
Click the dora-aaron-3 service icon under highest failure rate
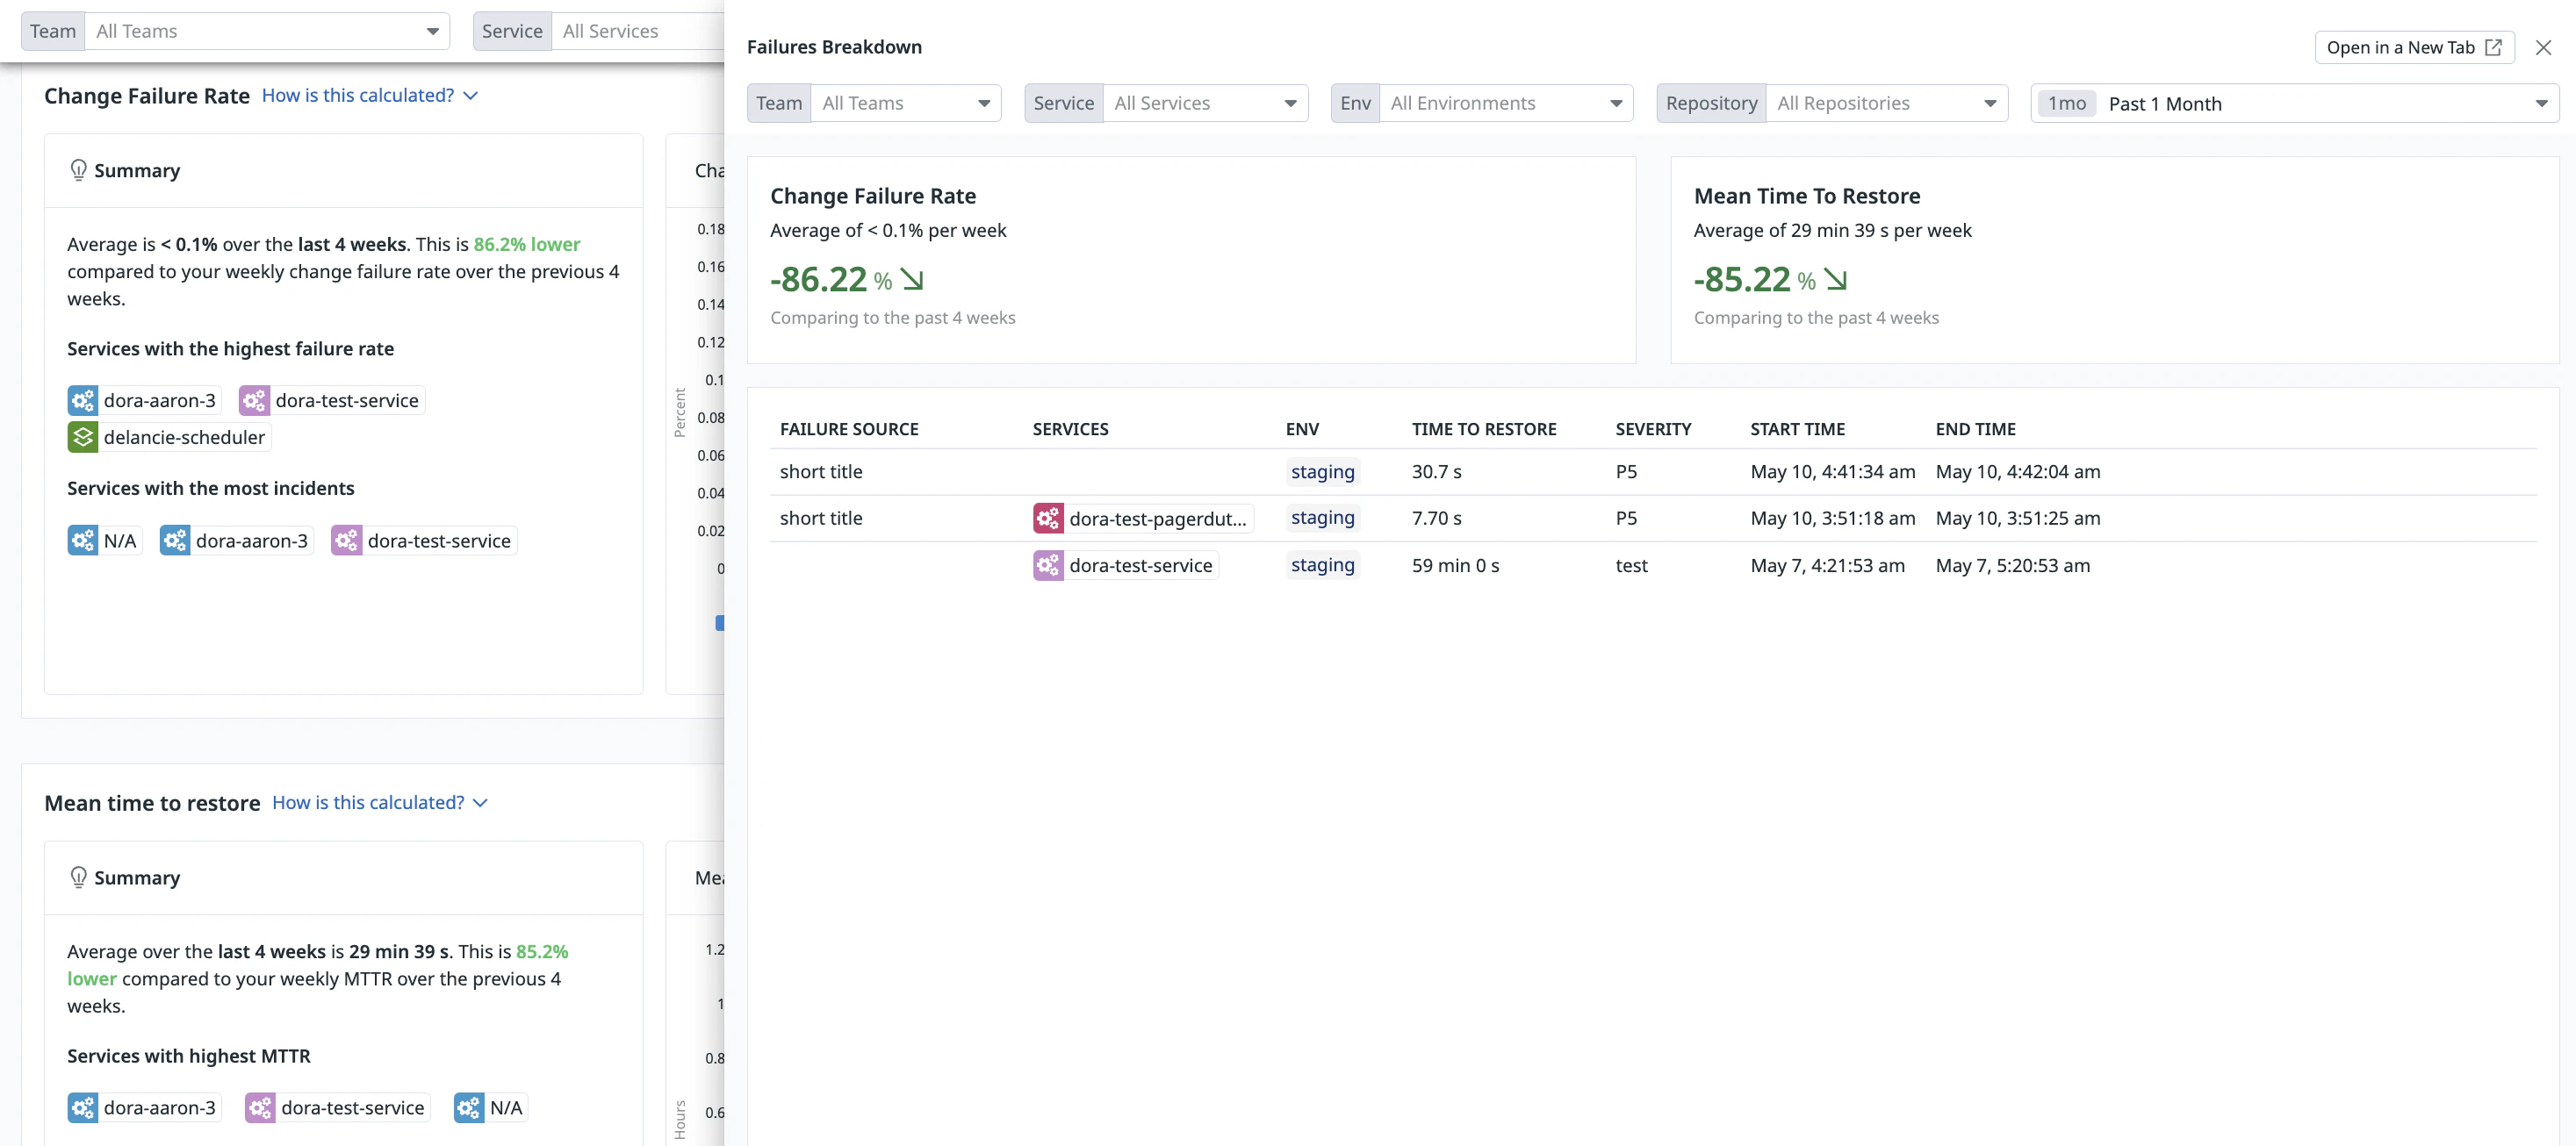(83, 401)
